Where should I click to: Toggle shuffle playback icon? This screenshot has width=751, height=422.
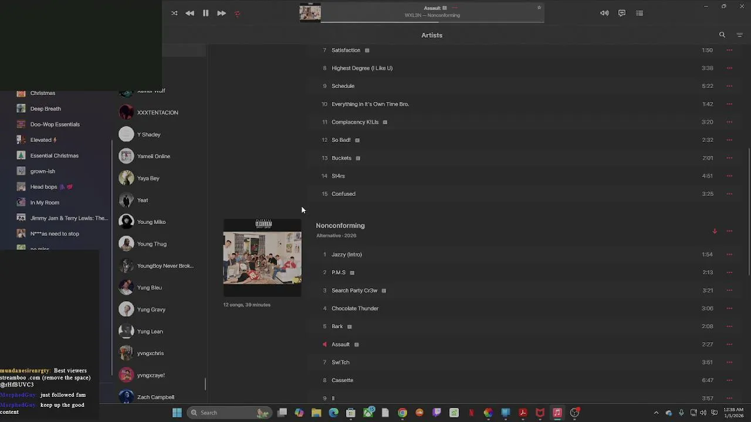pyautogui.click(x=174, y=13)
